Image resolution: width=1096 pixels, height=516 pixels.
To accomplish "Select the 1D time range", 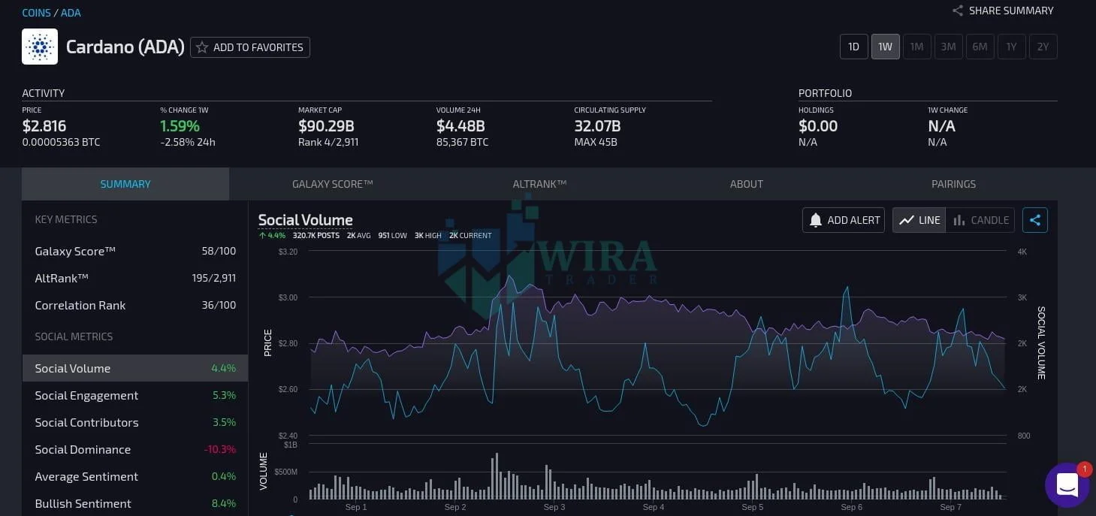I will (x=854, y=47).
